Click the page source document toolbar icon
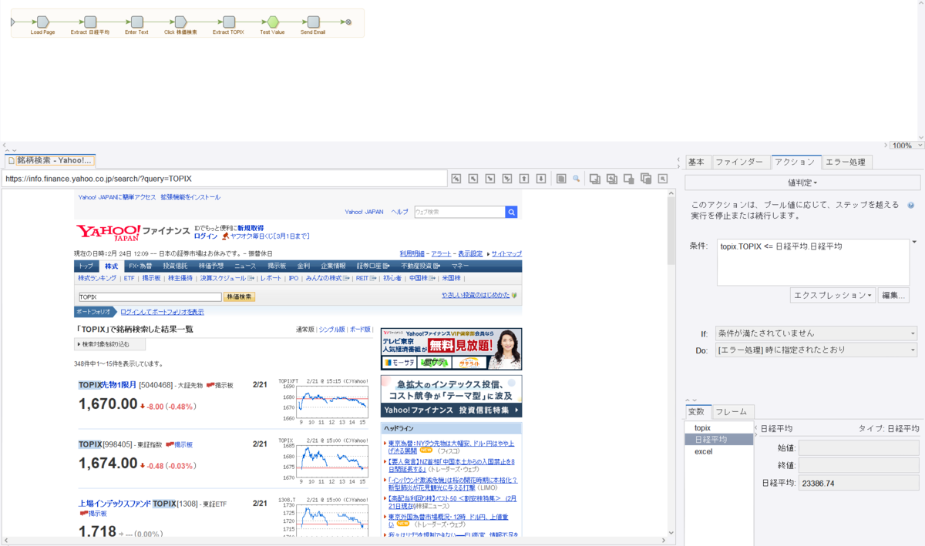 (561, 179)
